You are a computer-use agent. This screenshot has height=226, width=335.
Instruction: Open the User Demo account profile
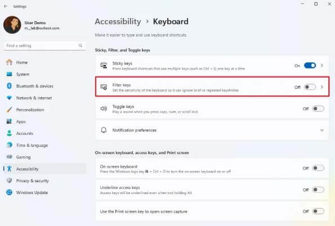[x=32, y=25]
